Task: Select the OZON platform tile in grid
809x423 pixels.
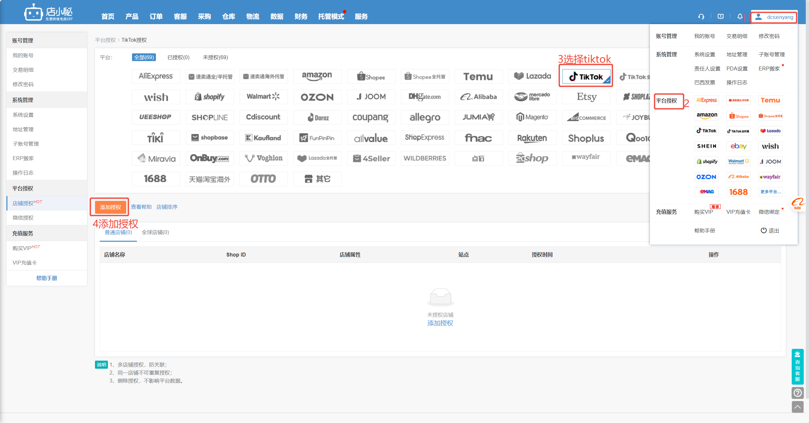Action: click(317, 97)
